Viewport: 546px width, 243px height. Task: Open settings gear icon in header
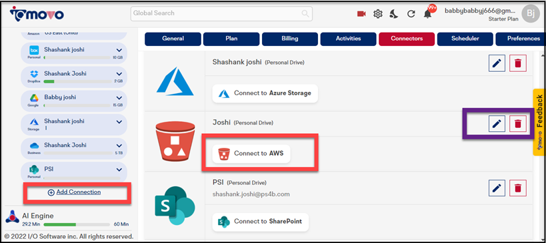[378, 14]
